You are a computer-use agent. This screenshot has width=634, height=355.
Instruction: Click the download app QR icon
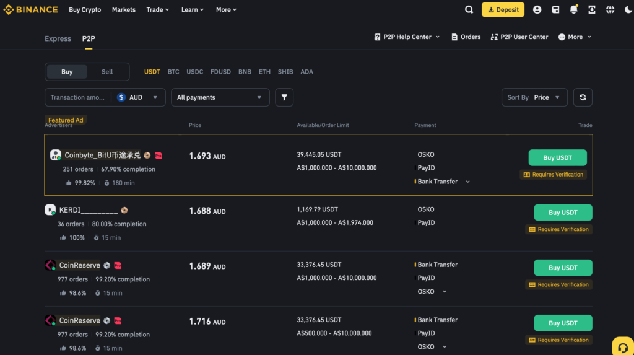[592, 9]
